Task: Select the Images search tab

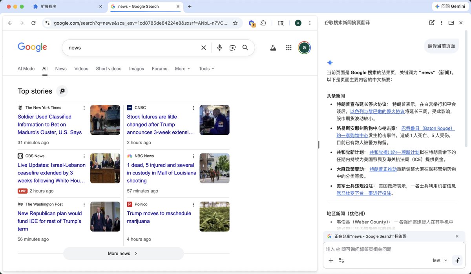Action: (x=137, y=69)
